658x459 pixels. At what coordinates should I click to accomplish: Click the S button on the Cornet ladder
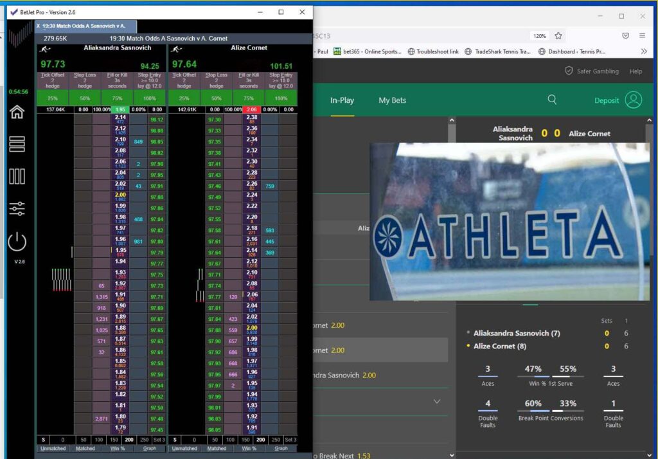pyautogui.click(x=175, y=440)
